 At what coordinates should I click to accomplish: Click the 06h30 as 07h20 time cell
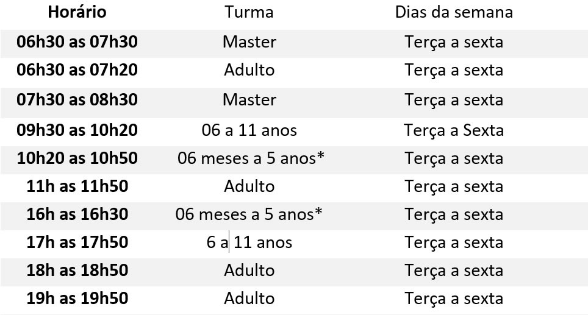point(77,70)
